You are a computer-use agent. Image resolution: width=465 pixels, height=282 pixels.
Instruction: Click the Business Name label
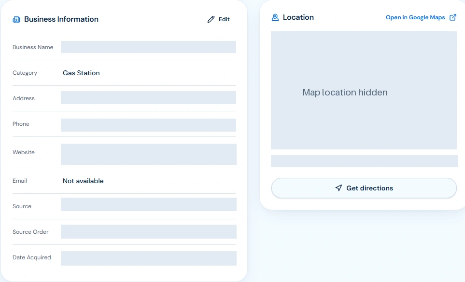coord(33,47)
